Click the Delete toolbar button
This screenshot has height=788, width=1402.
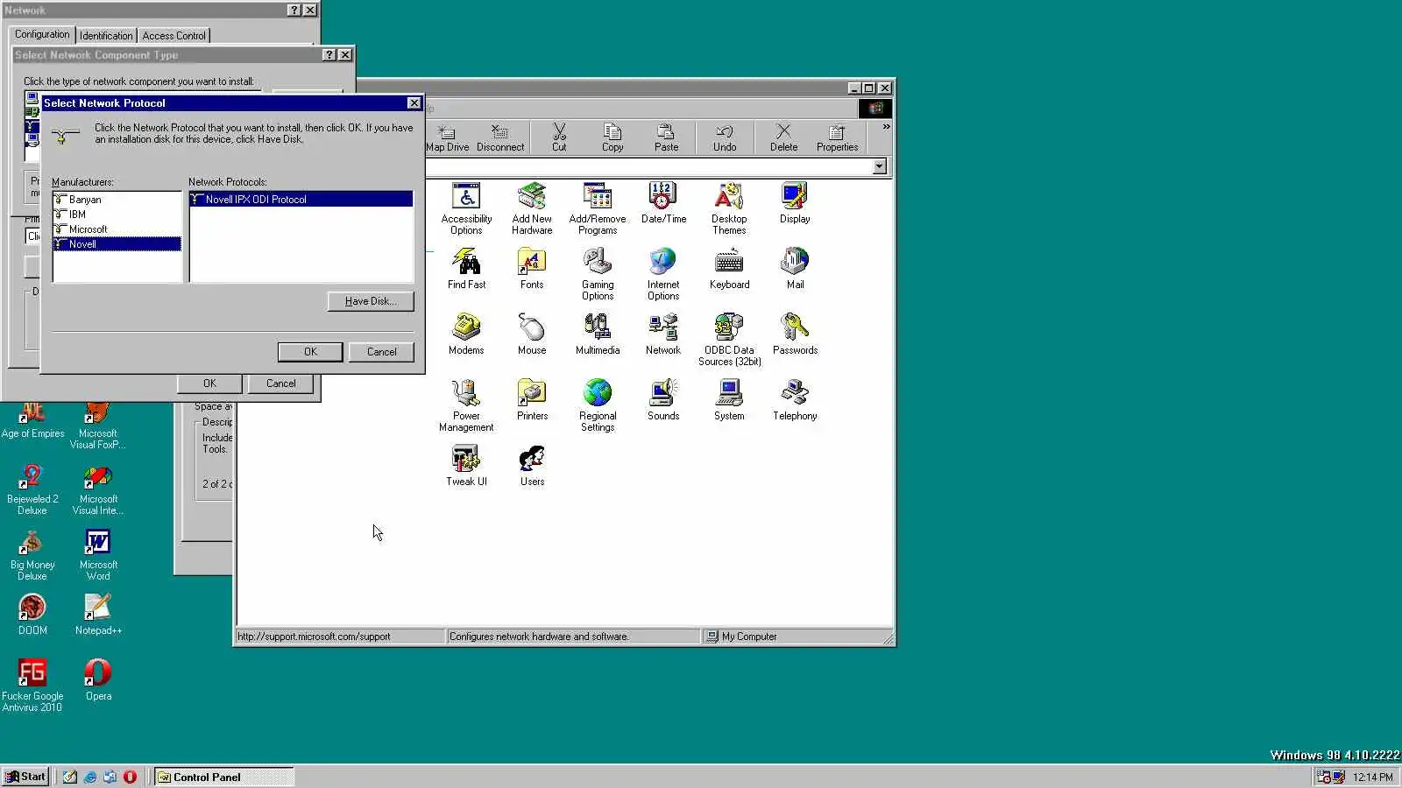[x=783, y=137]
